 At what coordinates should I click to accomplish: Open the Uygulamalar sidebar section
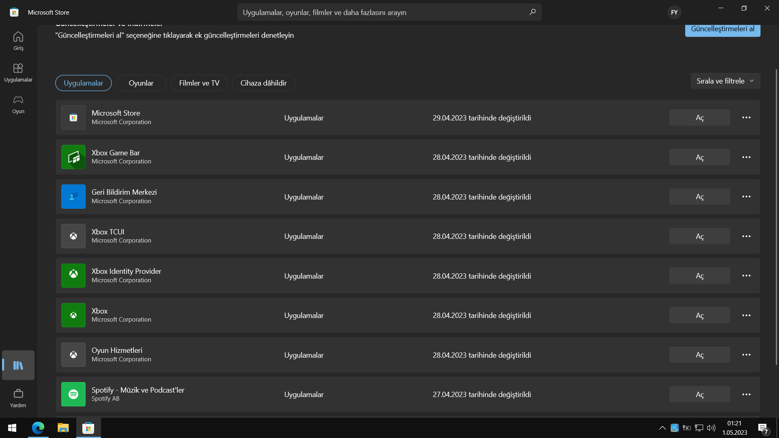click(18, 72)
